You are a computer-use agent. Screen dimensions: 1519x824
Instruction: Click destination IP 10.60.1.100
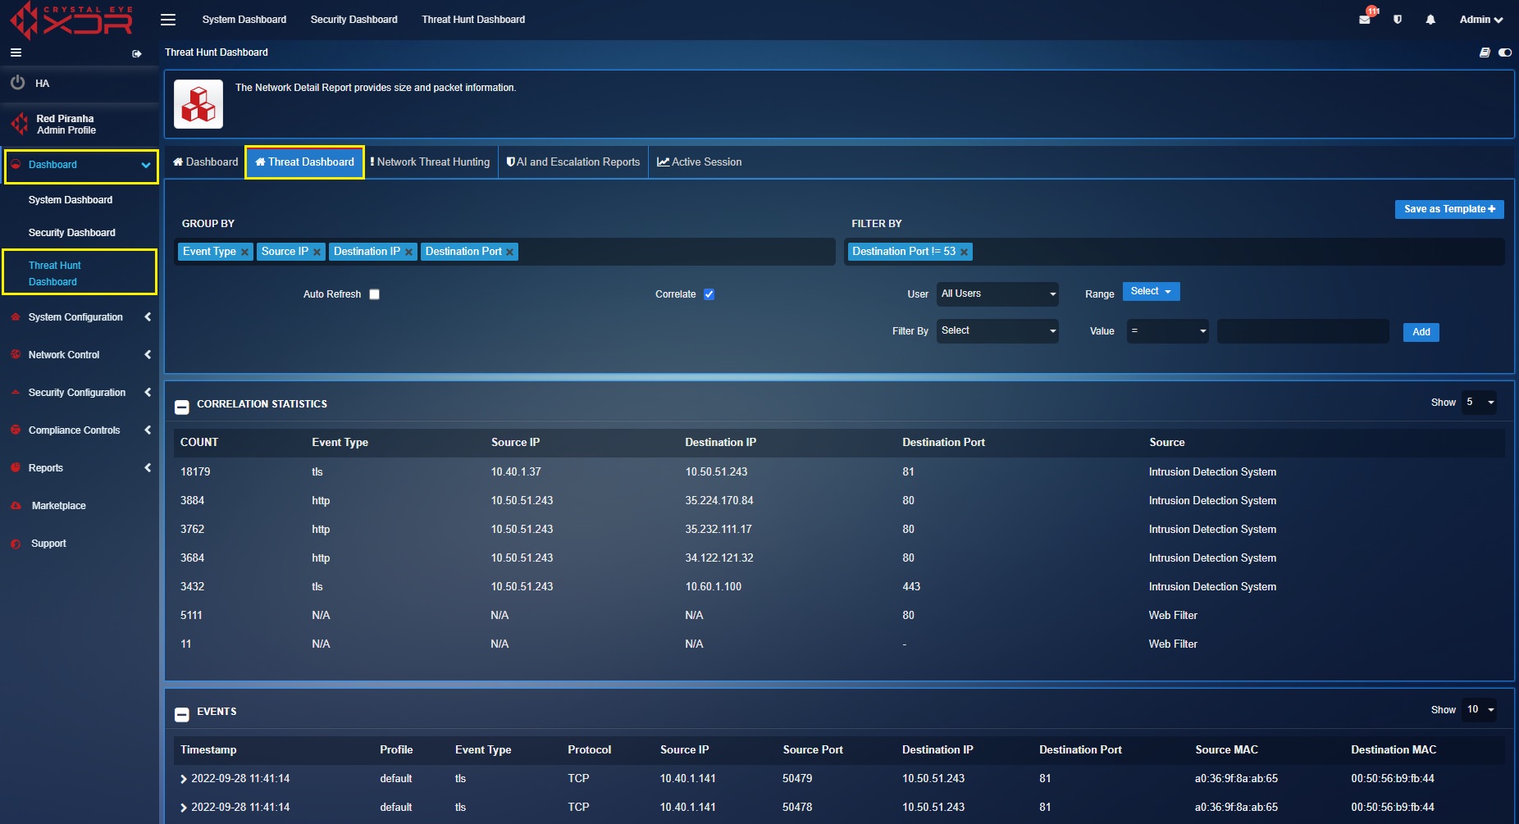click(x=713, y=587)
